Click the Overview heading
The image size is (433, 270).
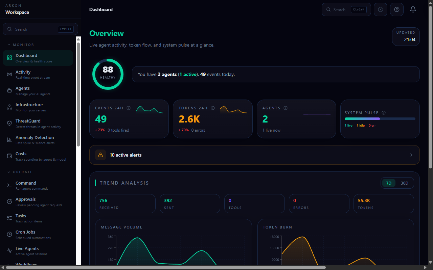pyautogui.click(x=107, y=33)
